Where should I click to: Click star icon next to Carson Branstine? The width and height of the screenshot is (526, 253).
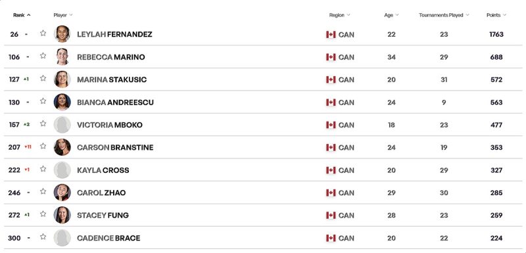point(43,146)
